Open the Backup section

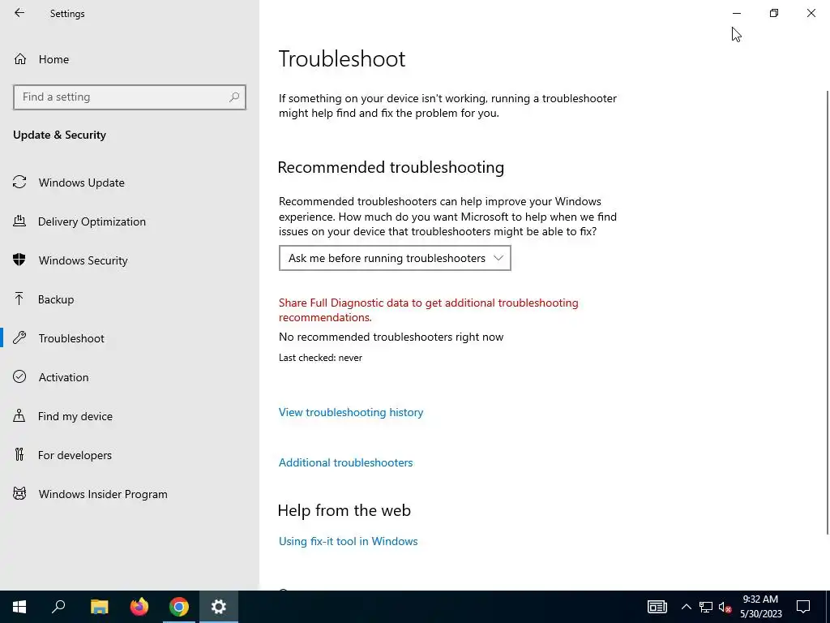[130, 299]
